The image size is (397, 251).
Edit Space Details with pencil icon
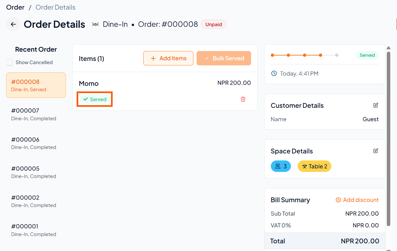click(376, 151)
